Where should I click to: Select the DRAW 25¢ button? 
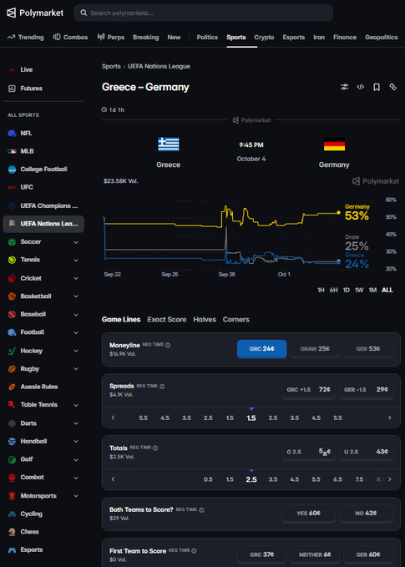point(315,349)
